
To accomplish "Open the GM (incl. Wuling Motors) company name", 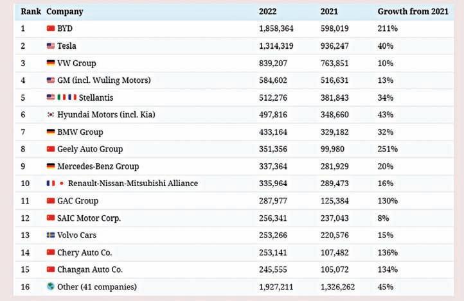I will [104, 80].
